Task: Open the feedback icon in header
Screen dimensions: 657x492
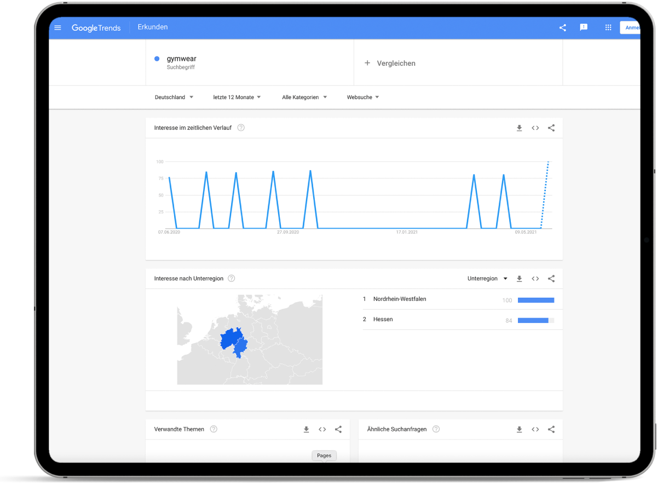Action: pyautogui.click(x=584, y=27)
